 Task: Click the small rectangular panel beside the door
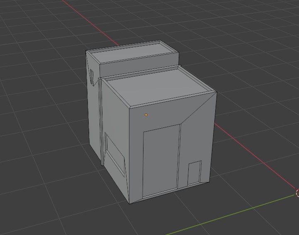[x=194, y=173]
